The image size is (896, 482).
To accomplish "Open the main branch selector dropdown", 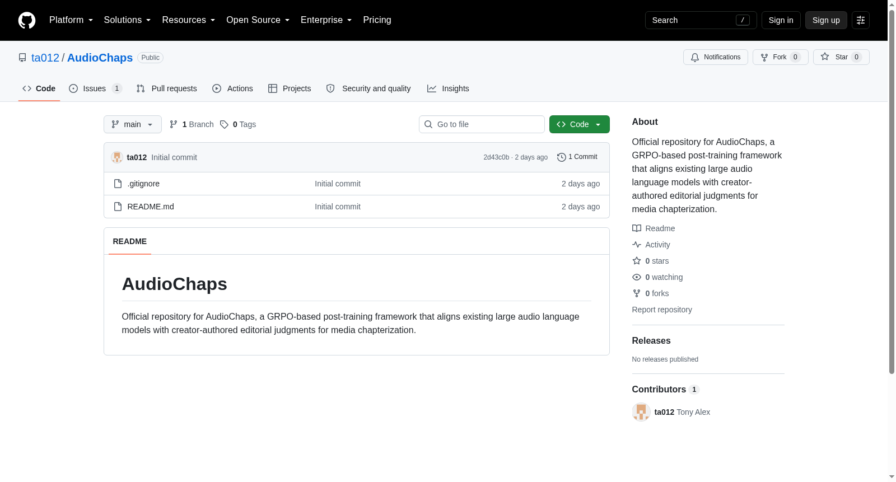I will pyautogui.click(x=133, y=124).
